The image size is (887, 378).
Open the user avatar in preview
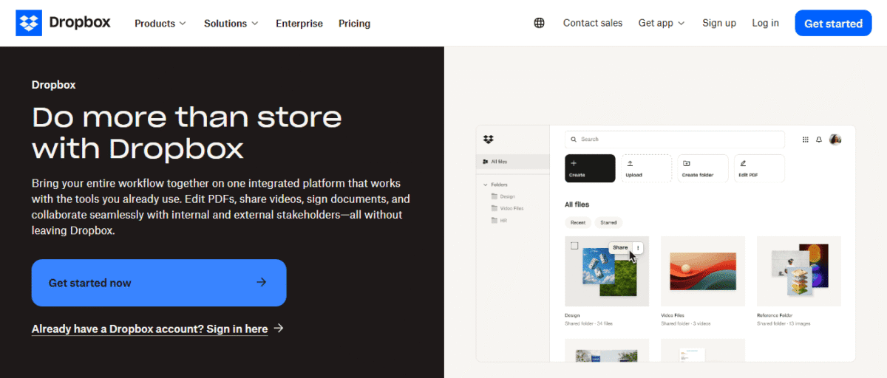tap(835, 139)
